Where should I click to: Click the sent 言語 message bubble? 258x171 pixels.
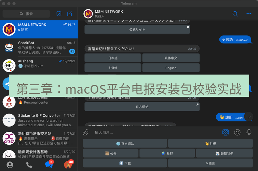[x=235, y=40]
